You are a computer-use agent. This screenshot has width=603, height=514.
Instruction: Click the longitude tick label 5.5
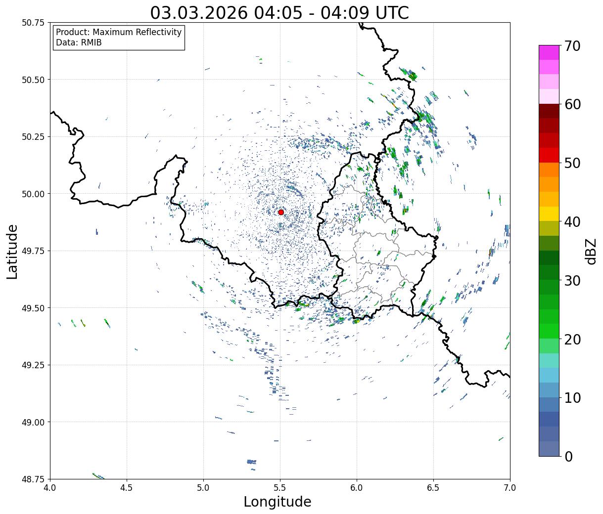280,488
